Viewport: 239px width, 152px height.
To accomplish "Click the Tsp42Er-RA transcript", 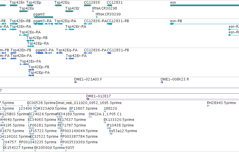I will pyautogui.click(x=70, y=29).
